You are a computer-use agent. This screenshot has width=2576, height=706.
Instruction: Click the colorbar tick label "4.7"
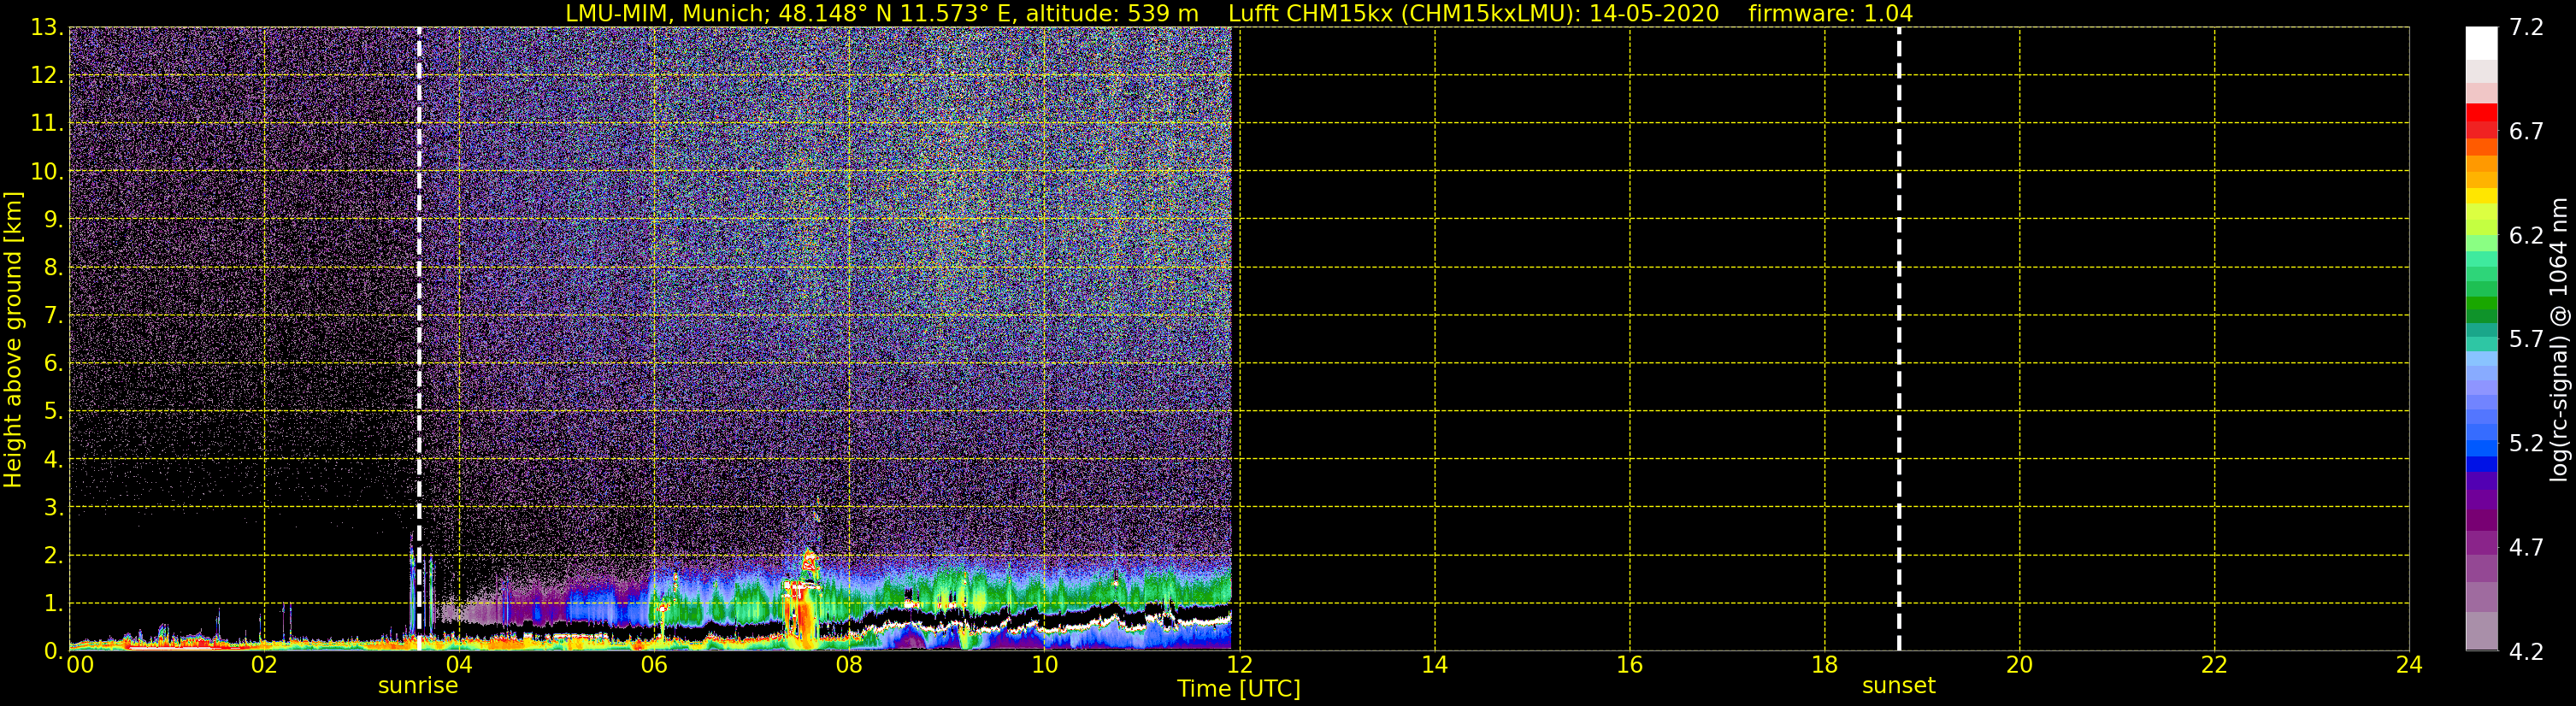tap(2526, 547)
